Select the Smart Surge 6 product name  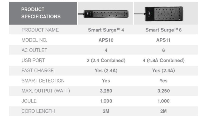[x=163, y=30]
